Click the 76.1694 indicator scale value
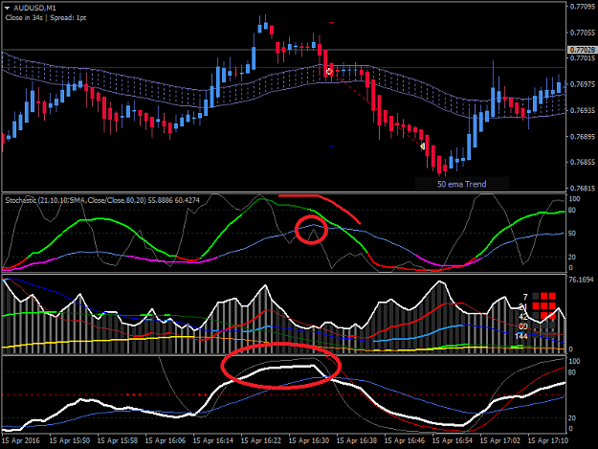The image size is (598, 449). (581, 280)
